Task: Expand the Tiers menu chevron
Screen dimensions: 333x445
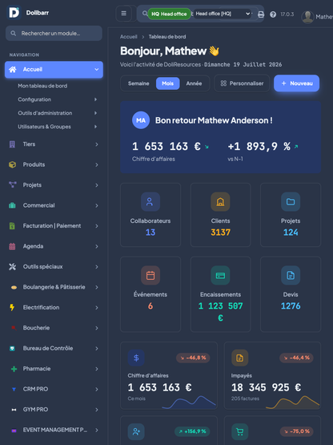Action: pyautogui.click(x=97, y=144)
